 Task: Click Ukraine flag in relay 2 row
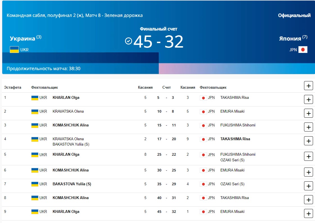click(35, 112)
